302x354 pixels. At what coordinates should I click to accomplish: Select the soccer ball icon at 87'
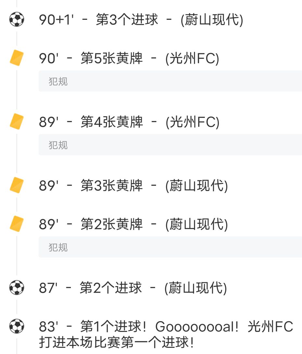pos(16,288)
